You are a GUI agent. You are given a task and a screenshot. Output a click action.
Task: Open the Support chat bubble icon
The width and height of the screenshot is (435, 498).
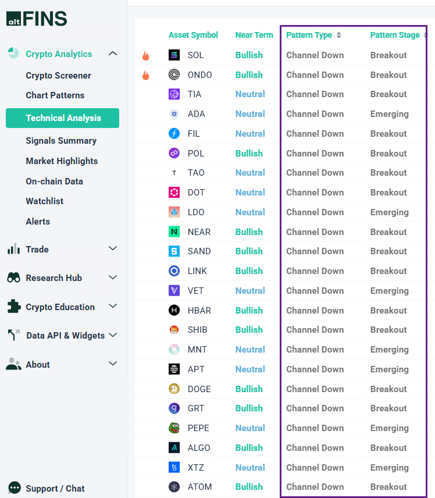pyautogui.click(x=15, y=488)
